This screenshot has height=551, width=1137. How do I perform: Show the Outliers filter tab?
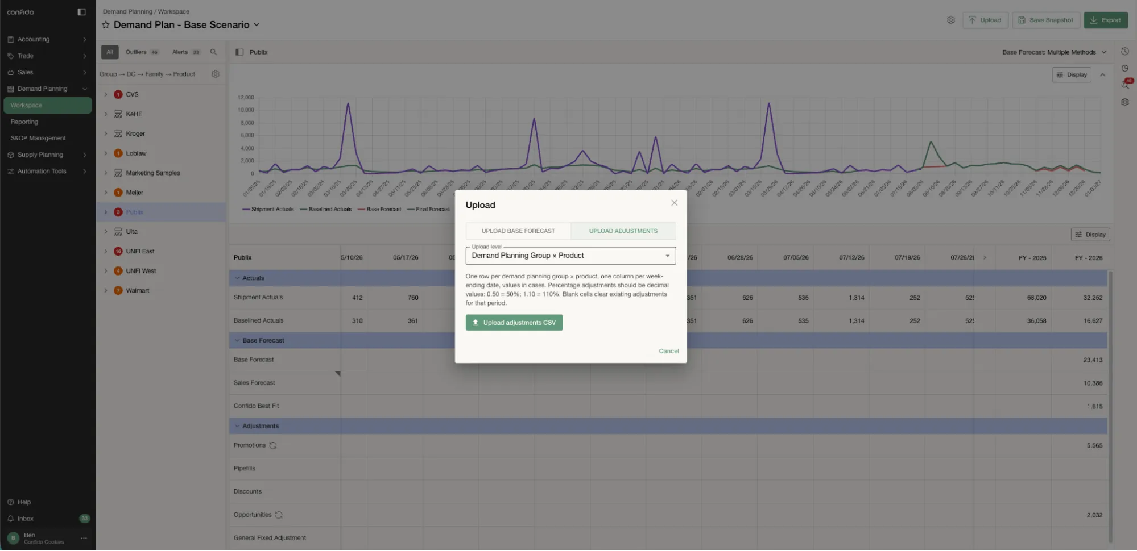142,52
